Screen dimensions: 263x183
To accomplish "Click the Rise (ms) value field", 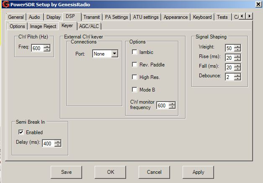I will coord(229,58).
